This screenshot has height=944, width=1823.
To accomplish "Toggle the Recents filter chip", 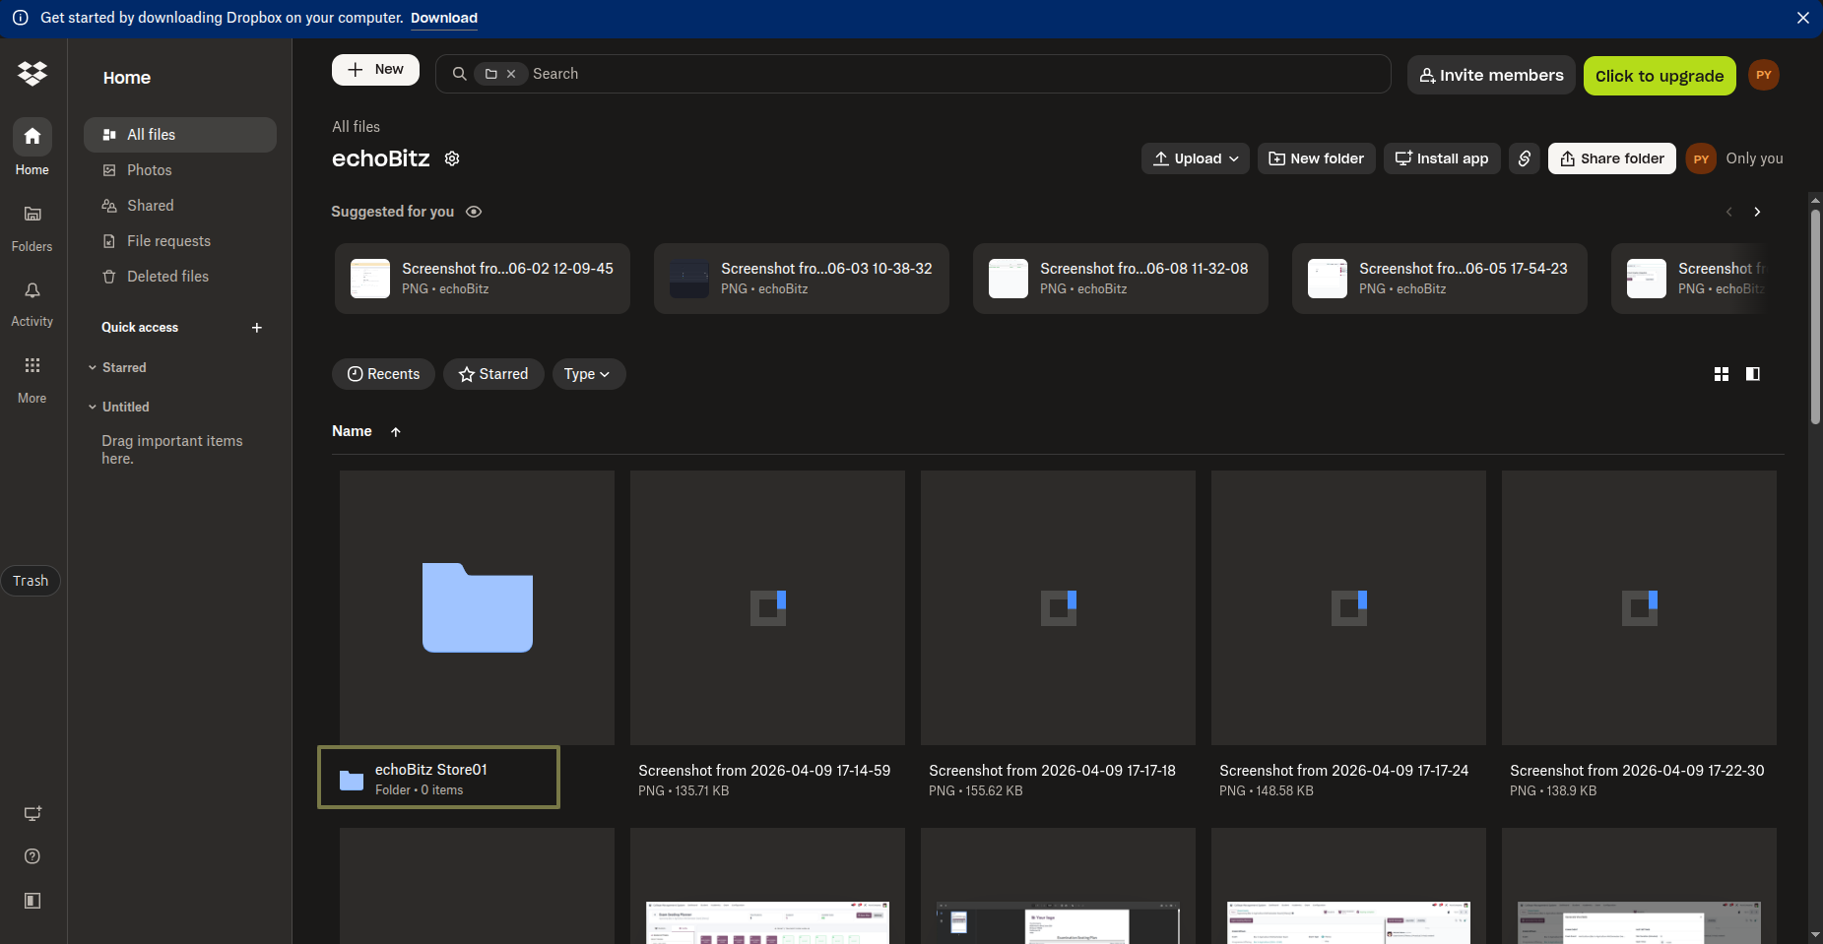I will click(x=383, y=374).
